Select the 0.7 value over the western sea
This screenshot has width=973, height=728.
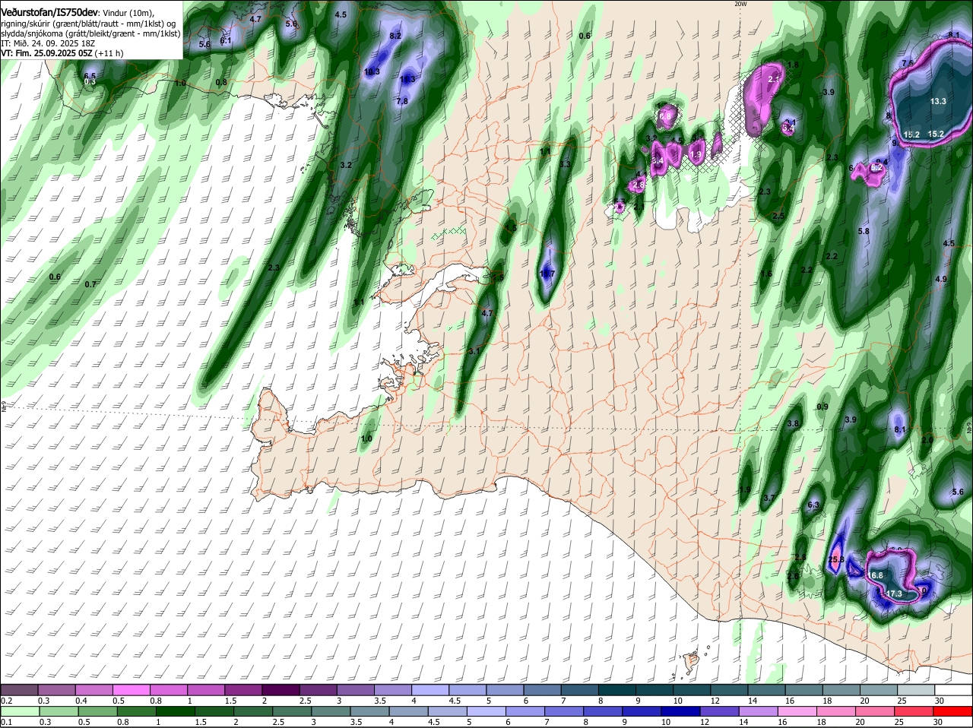point(90,284)
